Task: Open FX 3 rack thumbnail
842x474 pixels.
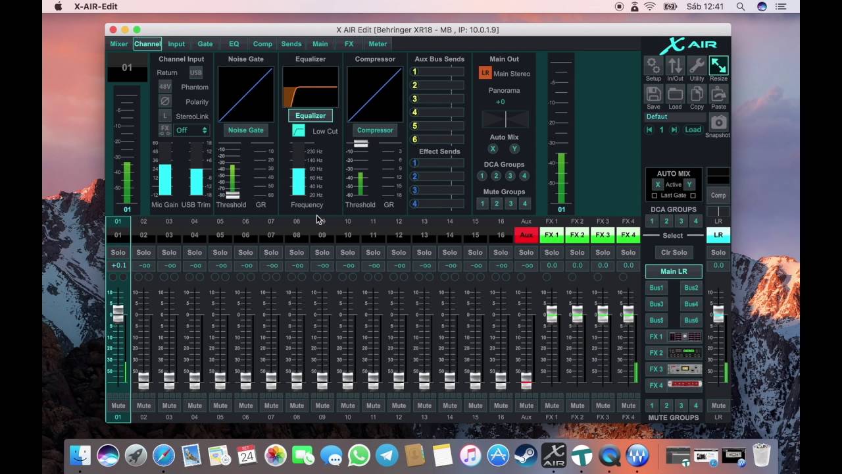Action: (x=685, y=369)
